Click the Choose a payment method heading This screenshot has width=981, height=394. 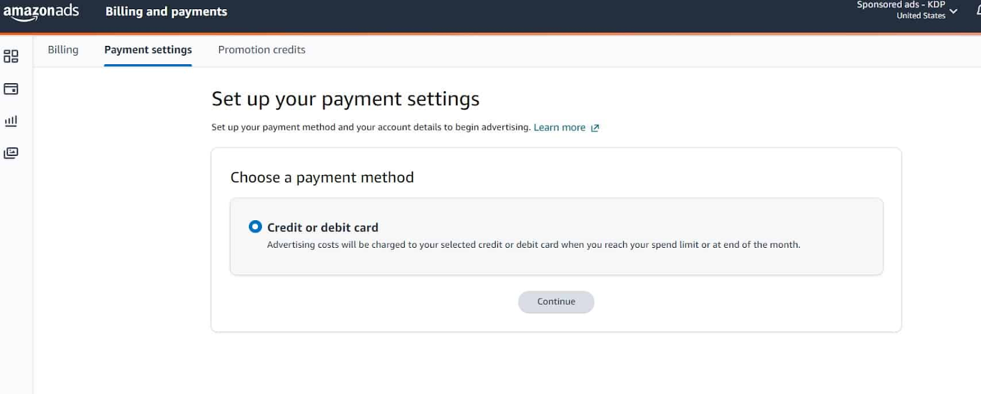click(x=322, y=177)
